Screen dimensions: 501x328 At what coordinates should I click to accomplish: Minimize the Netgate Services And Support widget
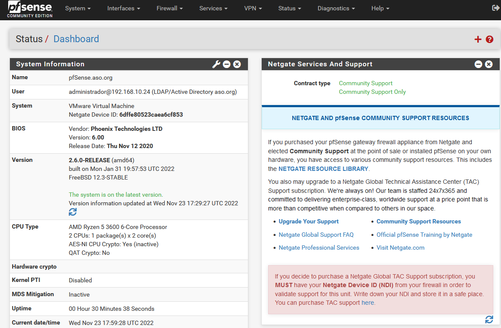(478, 64)
